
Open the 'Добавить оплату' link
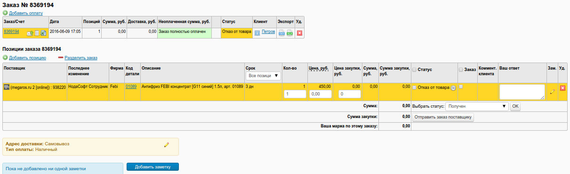tap(25, 13)
